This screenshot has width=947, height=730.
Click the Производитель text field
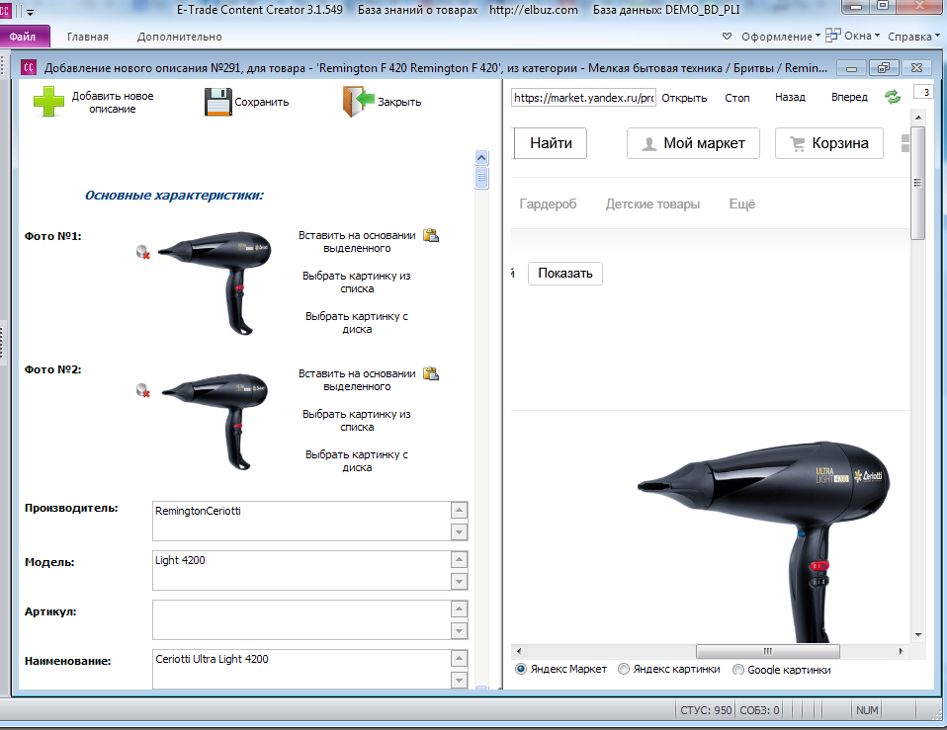(x=301, y=521)
